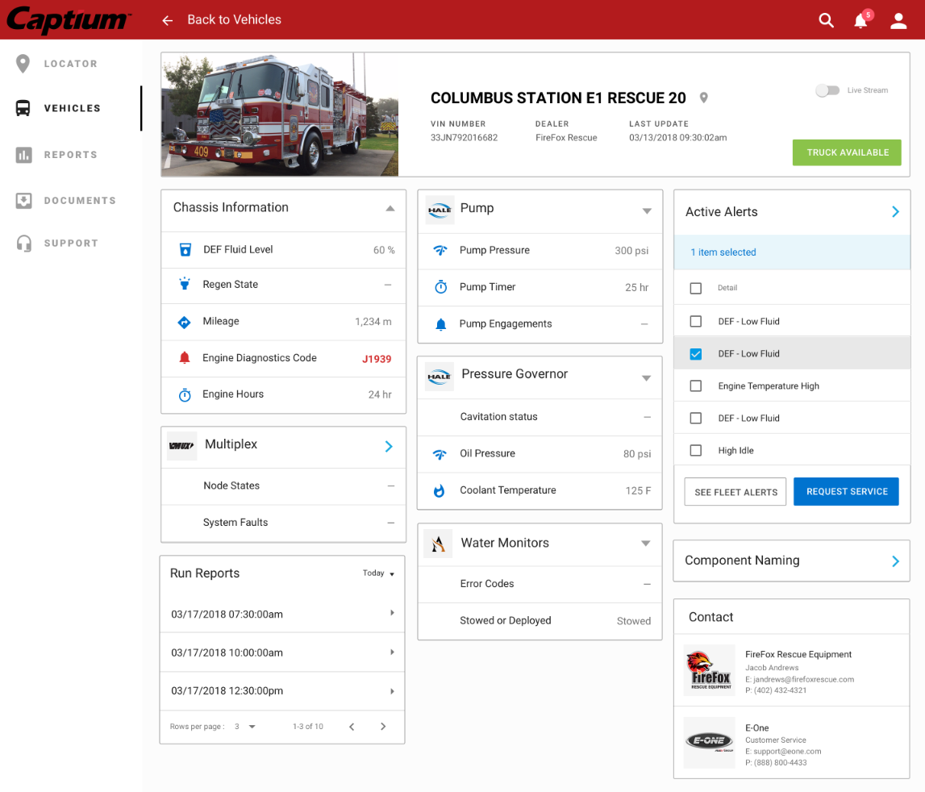The width and height of the screenshot is (925, 792).
Task: Collapse the Chassis Information panel
Action: pyautogui.click(x=390, y=208)
